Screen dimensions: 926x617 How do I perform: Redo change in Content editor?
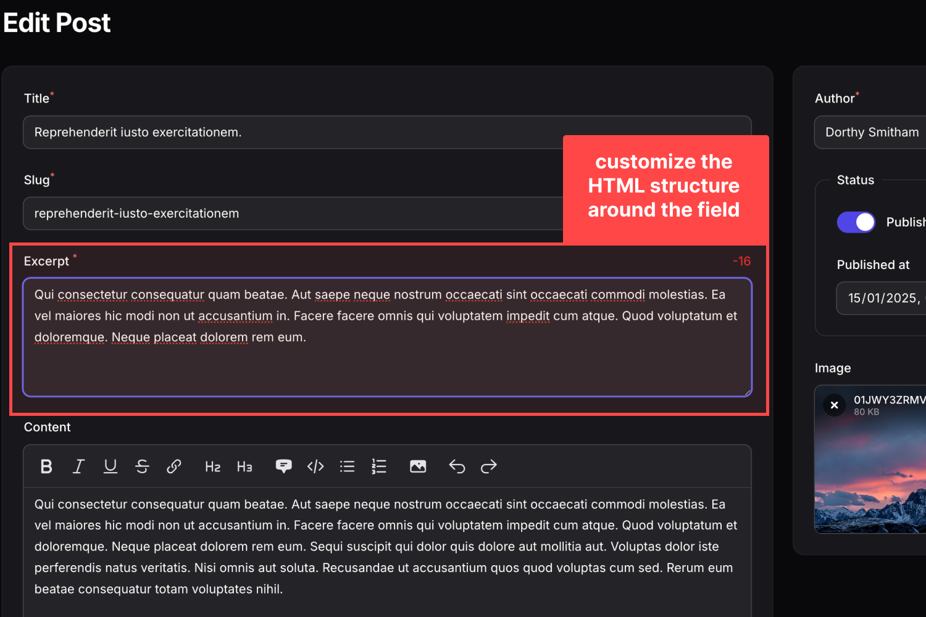[489, 466]
